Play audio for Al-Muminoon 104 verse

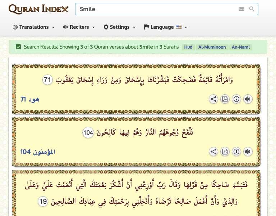[248, 152]
